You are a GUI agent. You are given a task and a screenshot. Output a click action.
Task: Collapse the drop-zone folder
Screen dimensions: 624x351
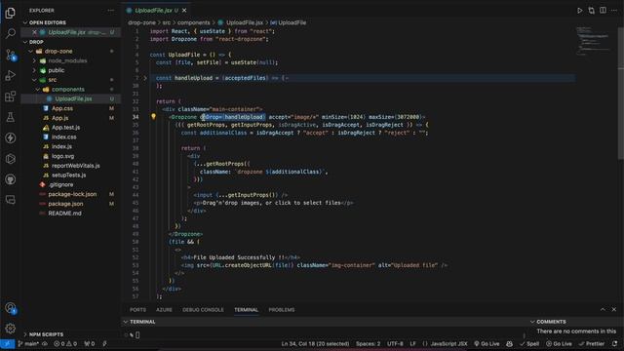pos(30,52)
